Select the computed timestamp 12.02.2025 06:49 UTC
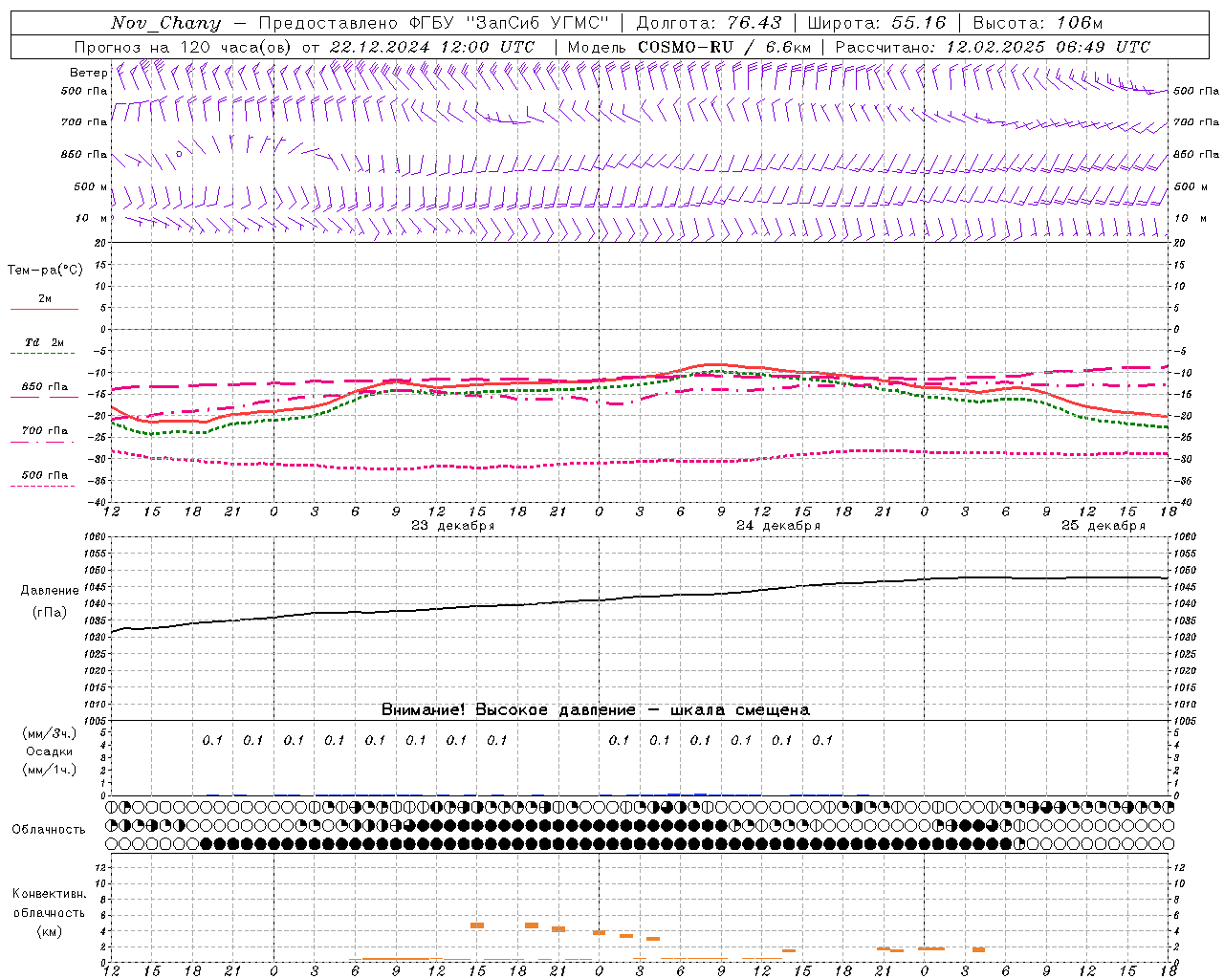1224x979 pixels. coord(1048,47)
